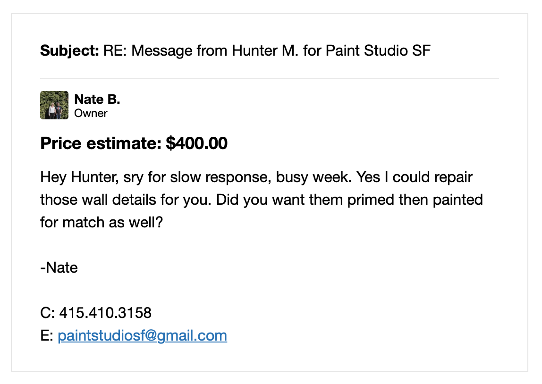Click the words 'Hunter M.' in subject

(265, 51)
